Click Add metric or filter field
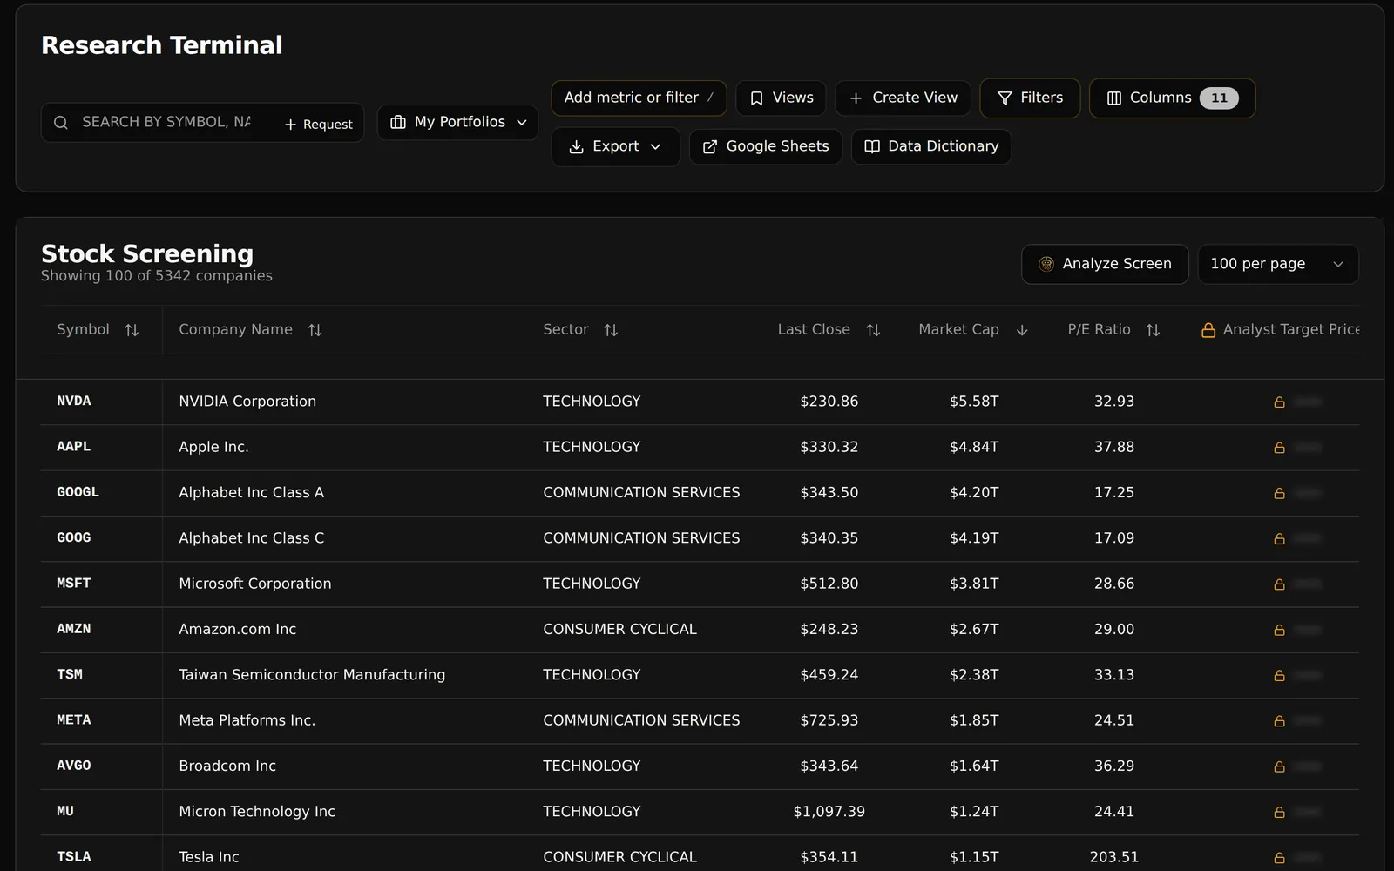The height and width of the screenshot is (871, 1394). point(639,98)
